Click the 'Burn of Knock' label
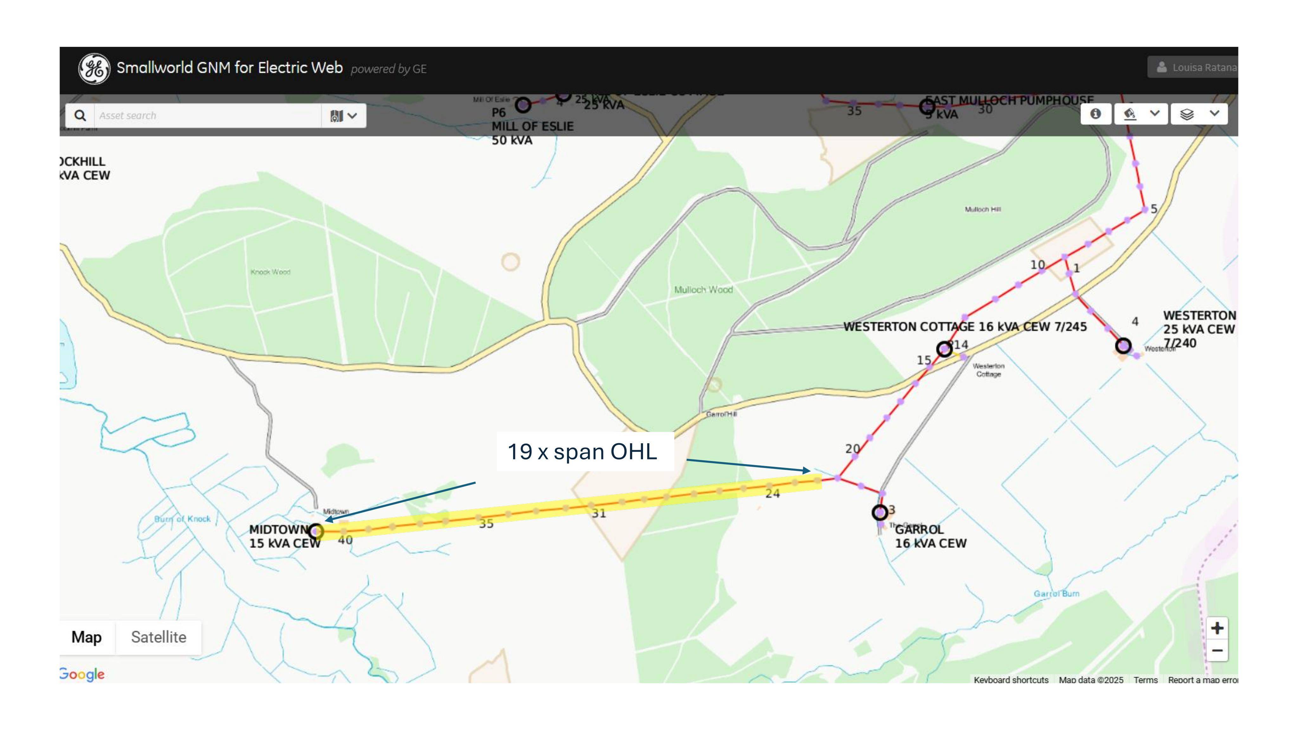Image resolution: width=1298 pixels, height=730 pixels. coord(183,519)
